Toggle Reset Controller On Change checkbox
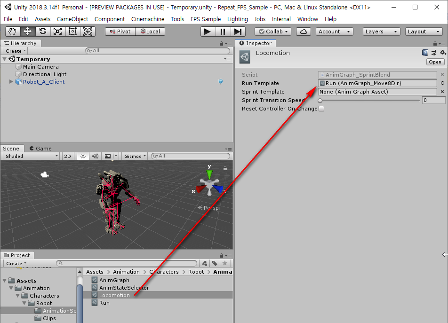The width and height of the screenshot is (448, 323). point(321,109)
